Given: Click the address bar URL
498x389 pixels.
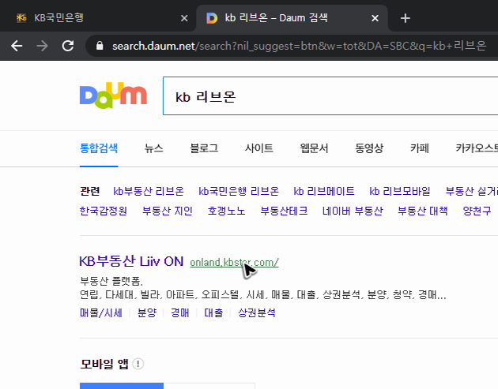Looking at the screenshot, I should point(299,47).
